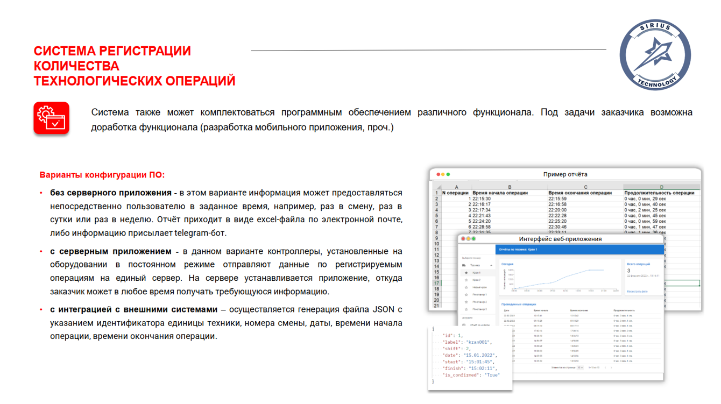
Task: Click the "15.01.2022" date in the JSON snippet
Action: coord(480,355)
